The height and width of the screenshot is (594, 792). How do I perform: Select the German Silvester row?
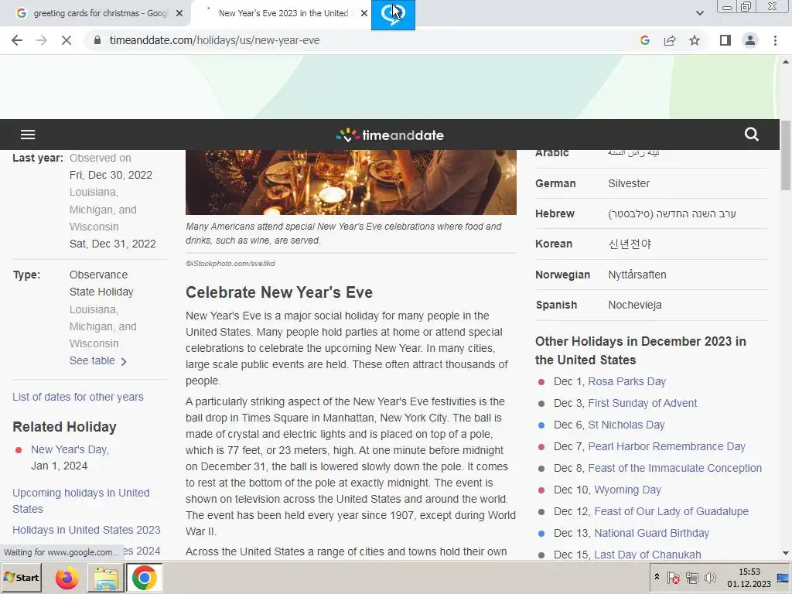coord(651,183)
